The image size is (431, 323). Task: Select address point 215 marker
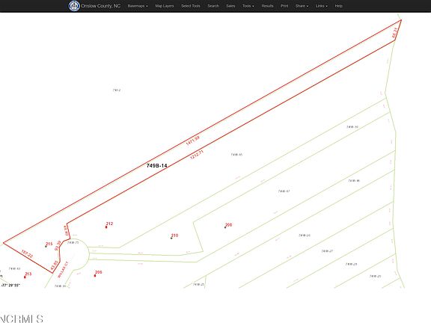pos(46,247)
